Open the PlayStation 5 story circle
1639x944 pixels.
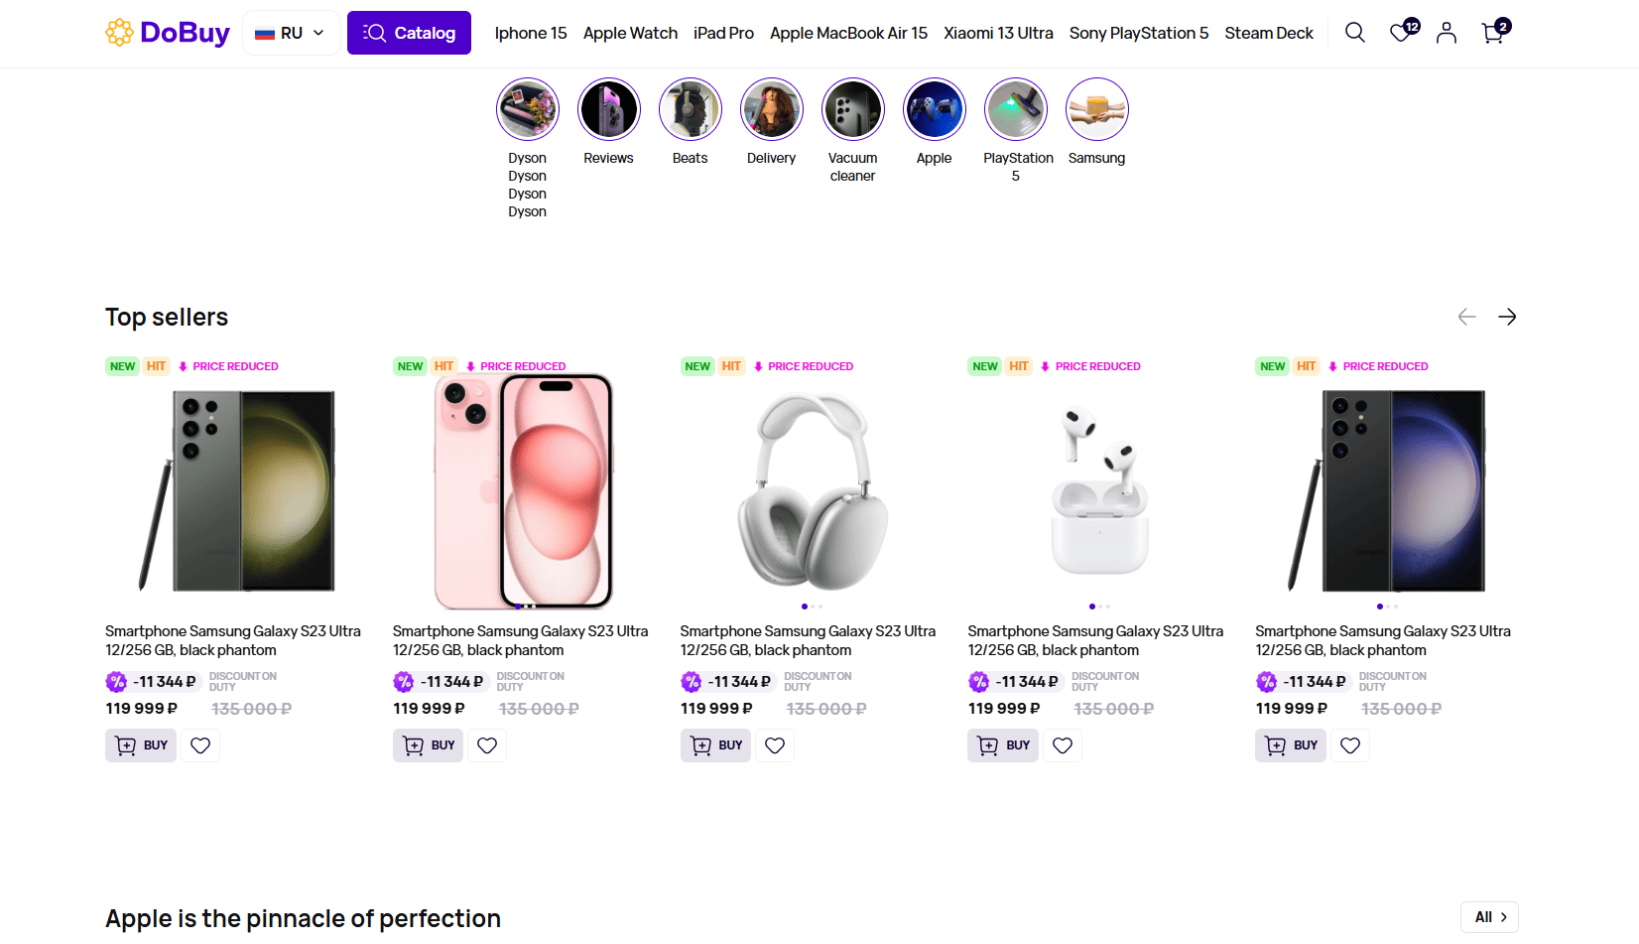point(1015,109)
